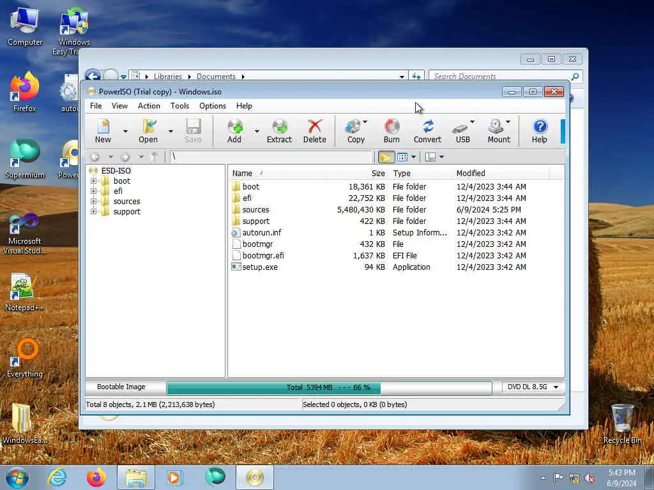Sort by the Type column header
This screenshot has width=654, height=490.
(x=420, y=174)
